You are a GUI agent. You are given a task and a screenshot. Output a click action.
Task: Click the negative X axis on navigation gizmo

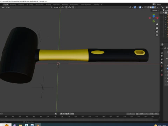tap(150, 18)
